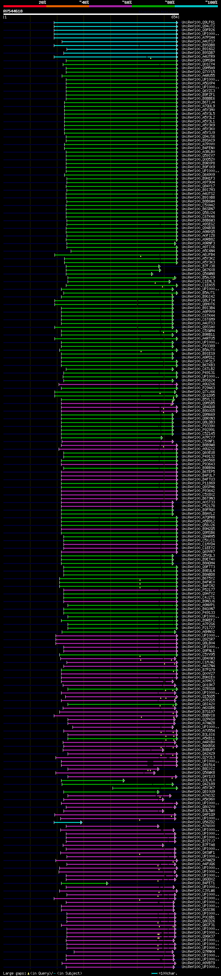Select label UniRef100_Q56WN8

click(x=198, y=274)
